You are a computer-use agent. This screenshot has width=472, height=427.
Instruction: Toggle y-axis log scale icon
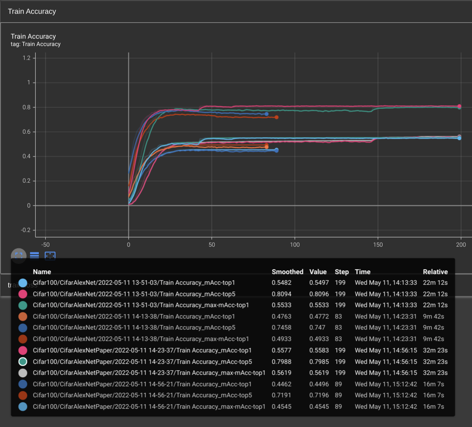[x=34, y=255]
